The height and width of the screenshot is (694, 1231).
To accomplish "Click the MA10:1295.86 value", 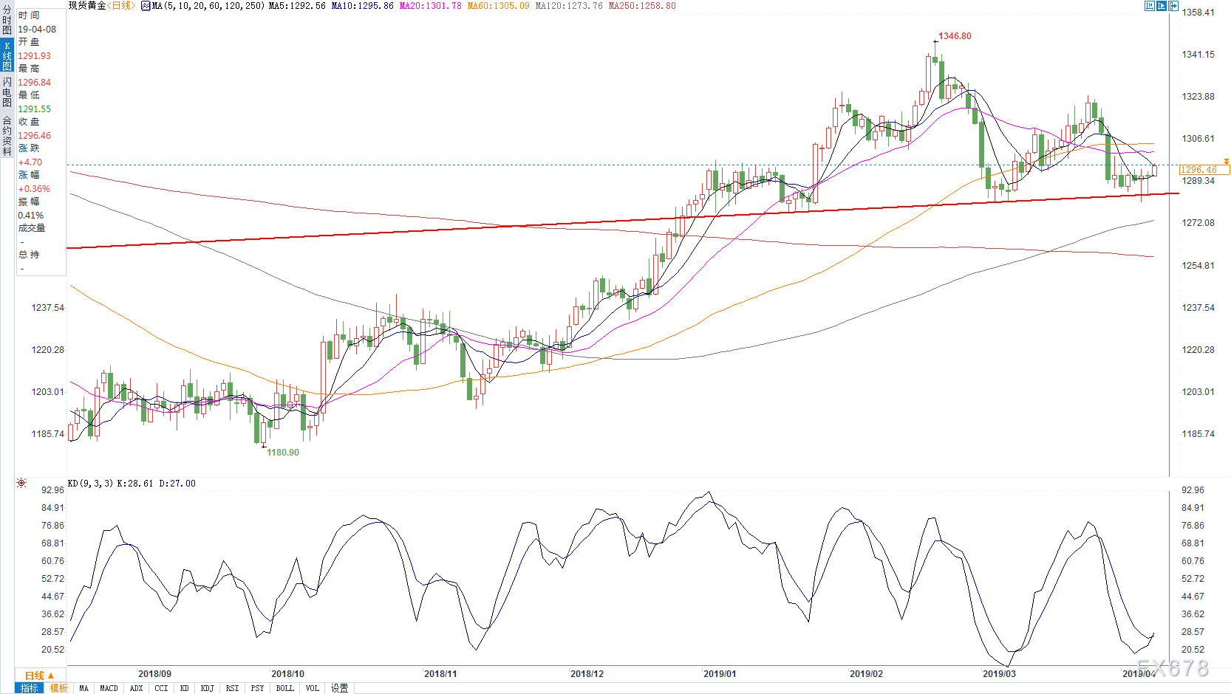I will (363, 6).
